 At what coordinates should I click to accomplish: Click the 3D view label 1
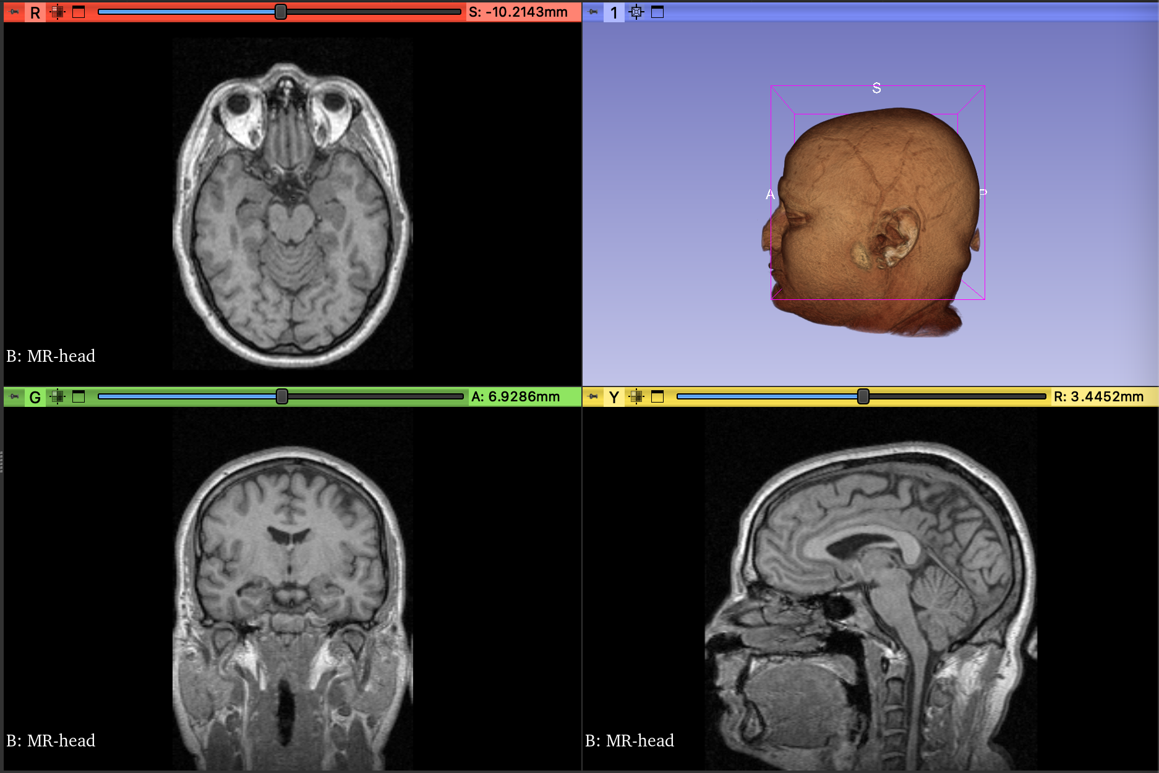[x=614, y=12]
